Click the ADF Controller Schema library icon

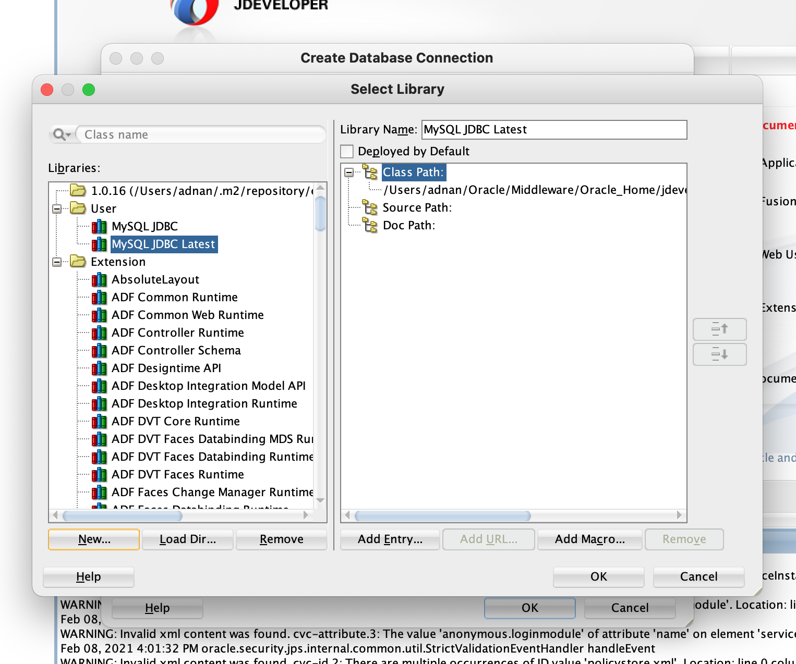click(x=99, y=350)
